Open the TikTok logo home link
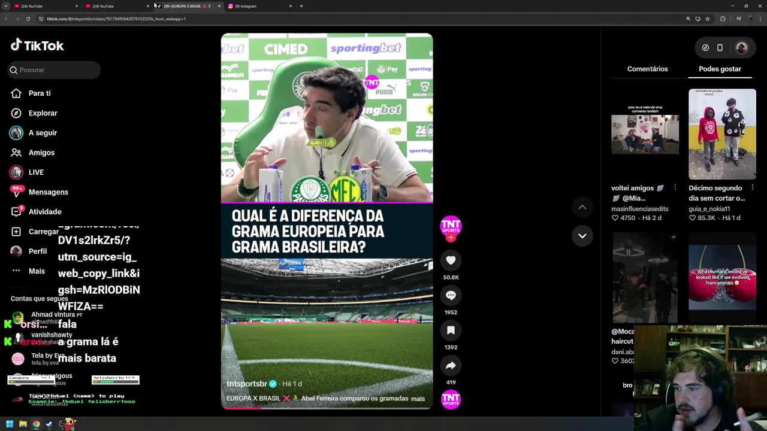This screenshot has height=431, width=767. pos(37,45)
